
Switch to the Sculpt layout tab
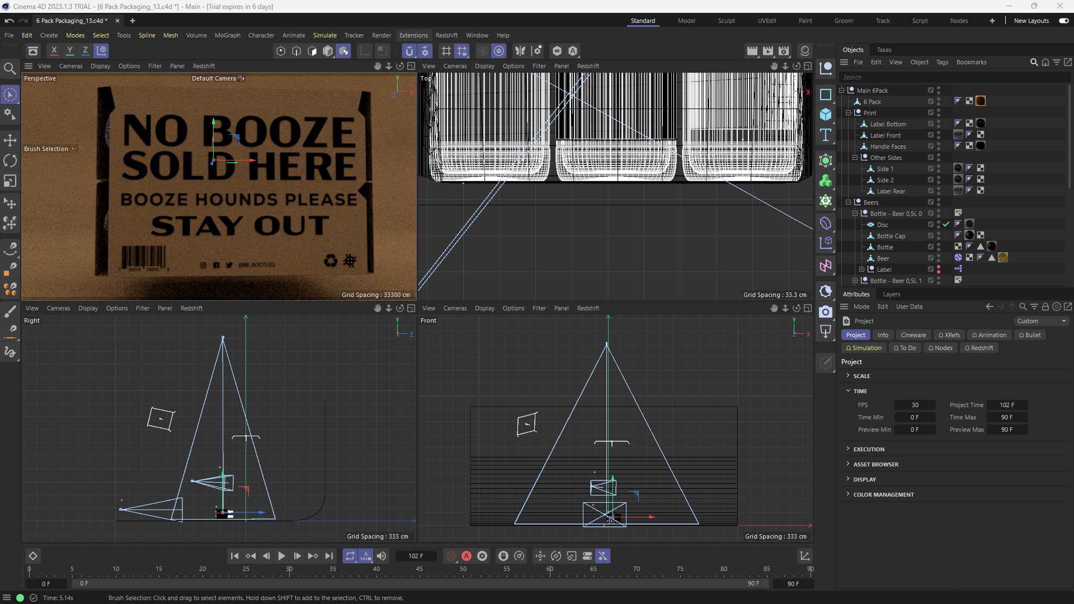tap(726, 21)
